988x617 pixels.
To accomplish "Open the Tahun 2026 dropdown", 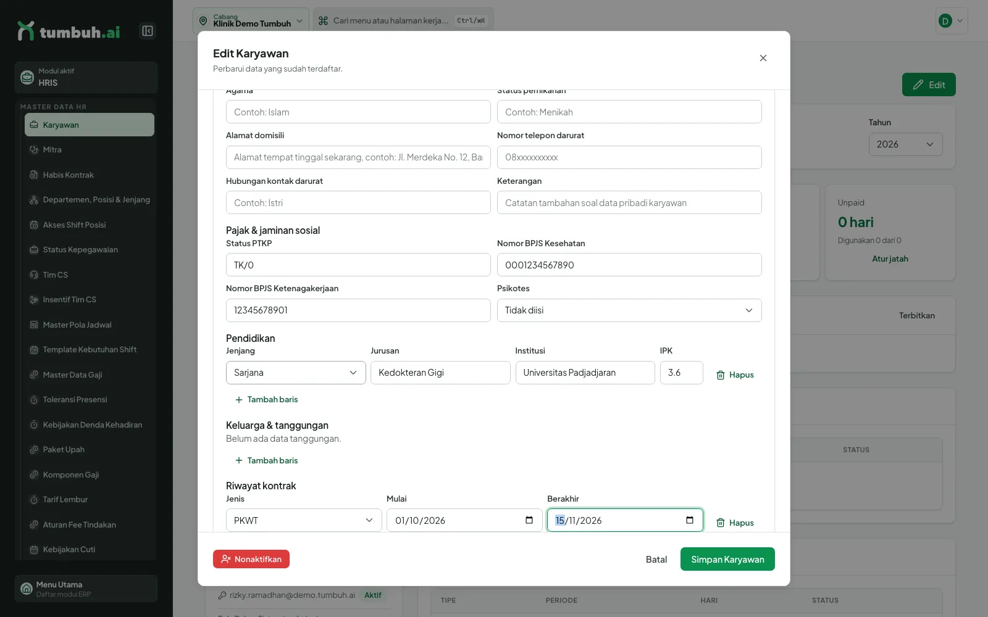I will click(905, 144).
